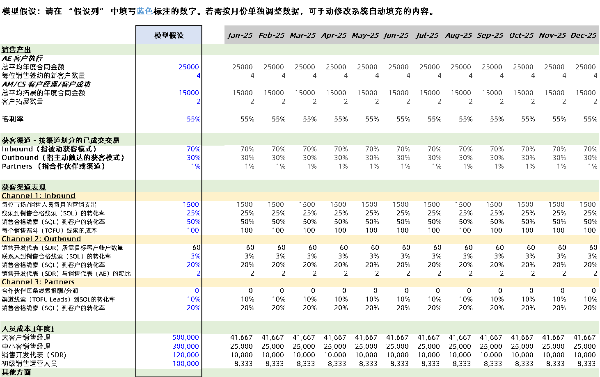Screen dimensions: 600x377
Task: Edit the blue 500,000 salary assumption
Action: click(185, 337)
